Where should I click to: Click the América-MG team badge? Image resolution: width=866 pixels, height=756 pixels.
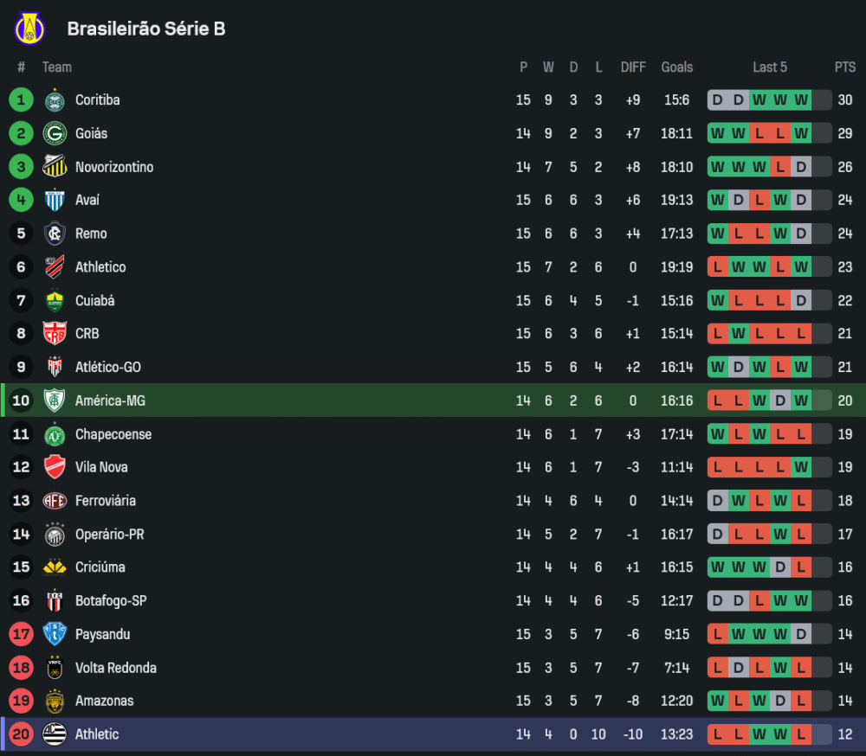(x=55, y=401)
